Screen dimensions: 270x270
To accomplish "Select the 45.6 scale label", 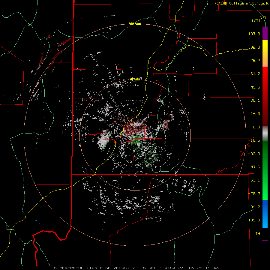I will click(x=255, y=87).
